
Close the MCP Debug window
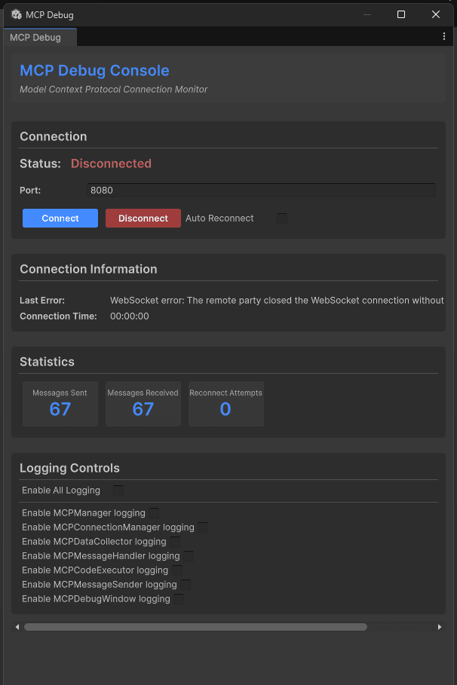436,14
